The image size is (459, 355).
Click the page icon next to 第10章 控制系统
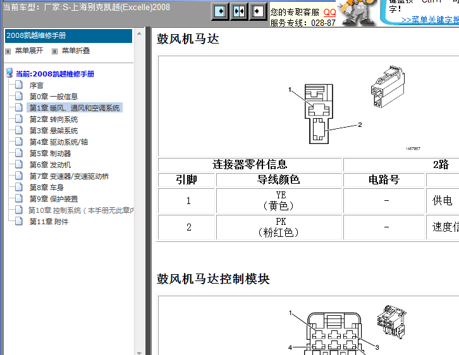point(19,210)
